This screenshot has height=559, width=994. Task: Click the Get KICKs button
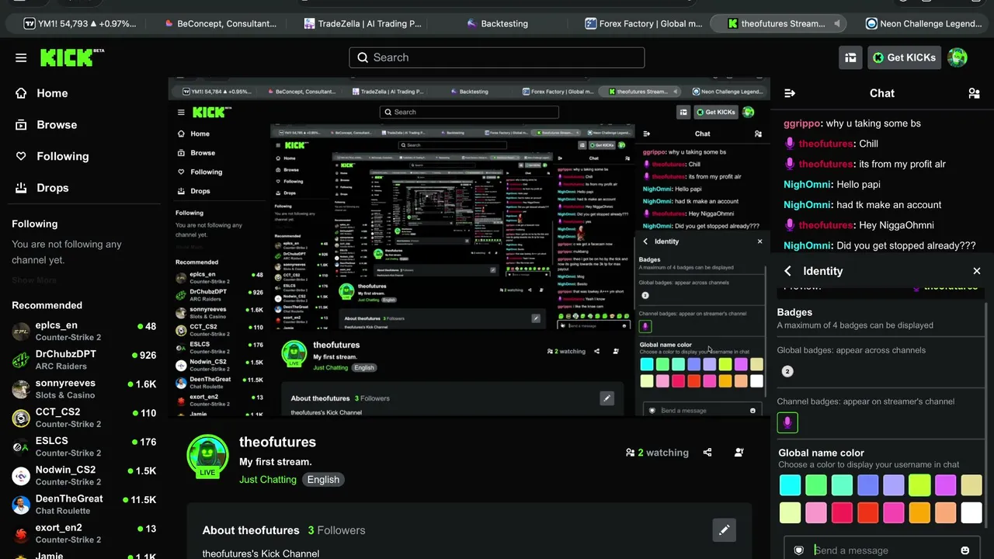pyautogui.click(x=905, y=57)
